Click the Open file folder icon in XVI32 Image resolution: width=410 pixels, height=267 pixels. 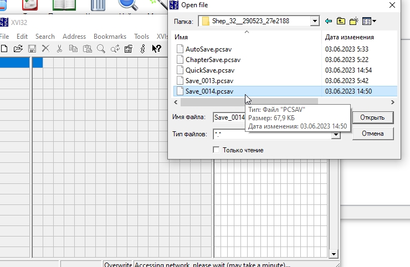tap(18, 49)
